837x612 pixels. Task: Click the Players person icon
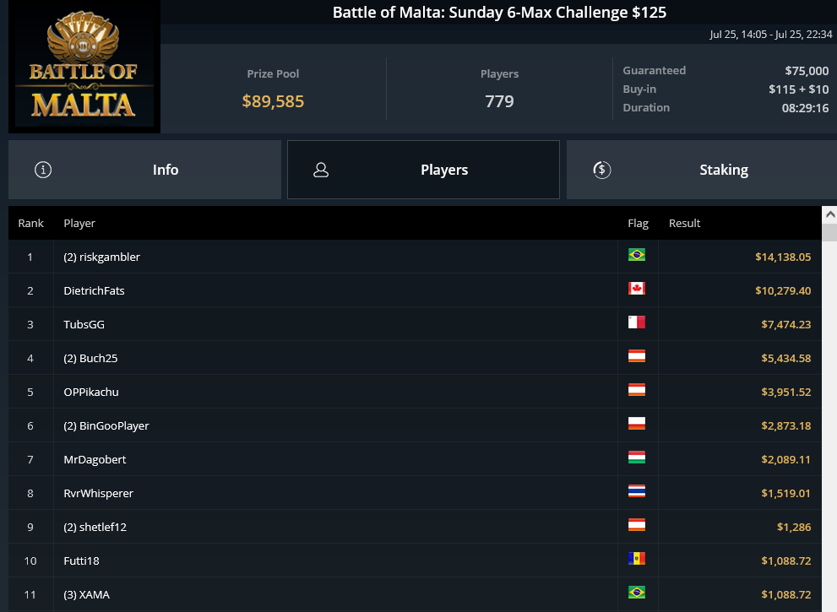(x=321, y=170)
